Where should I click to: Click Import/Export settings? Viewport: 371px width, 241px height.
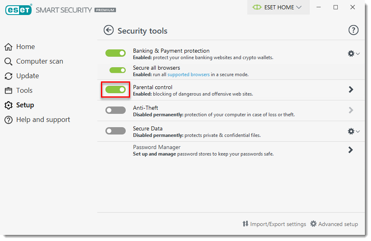[x=274, y=224]
